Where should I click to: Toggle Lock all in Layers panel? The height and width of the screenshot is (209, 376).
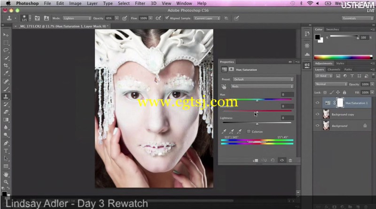coord(345,92)
